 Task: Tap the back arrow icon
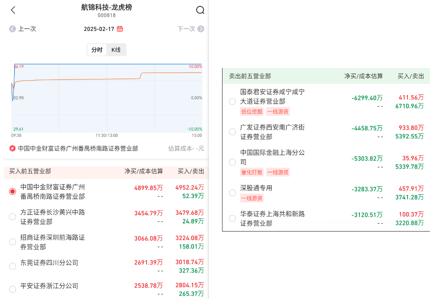point(13,10)
